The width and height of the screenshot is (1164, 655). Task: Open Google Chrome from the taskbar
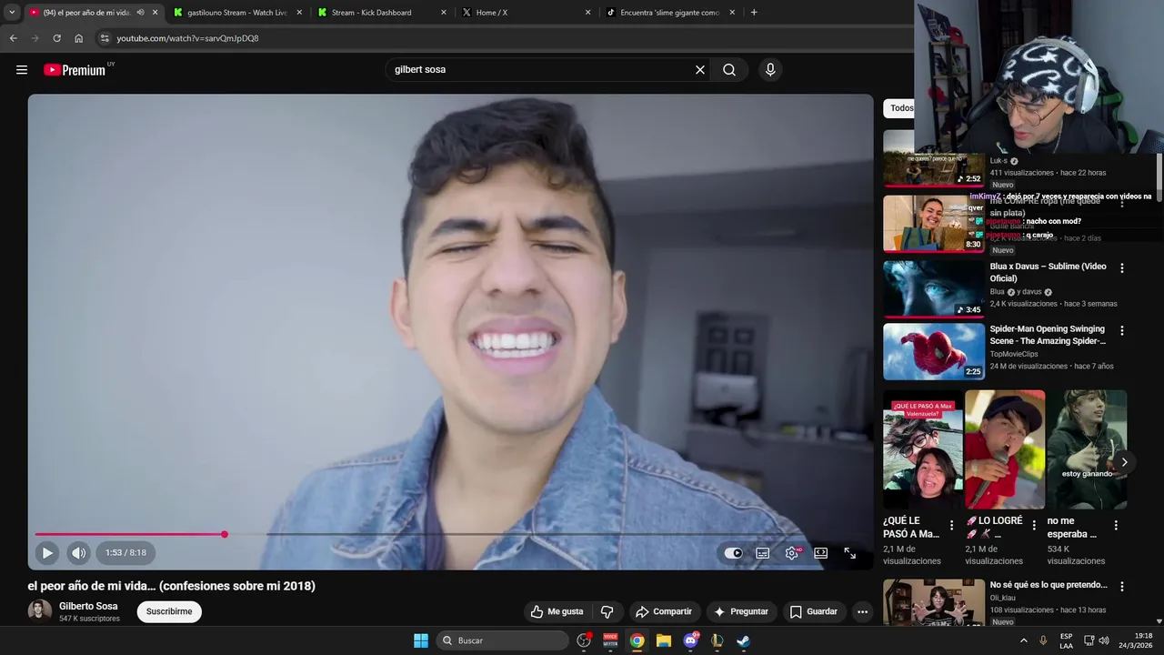pos(637,640)
